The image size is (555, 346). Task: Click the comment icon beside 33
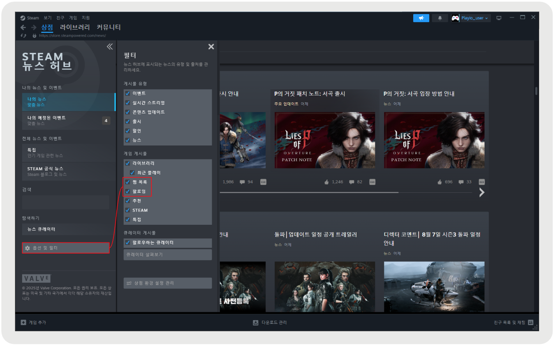point(461,182)
